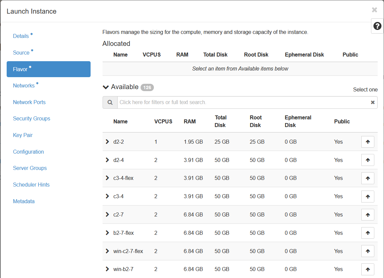The height and width of the screenshot is (278, 384).
Task: Open the Source step
Action: point(21,53)
